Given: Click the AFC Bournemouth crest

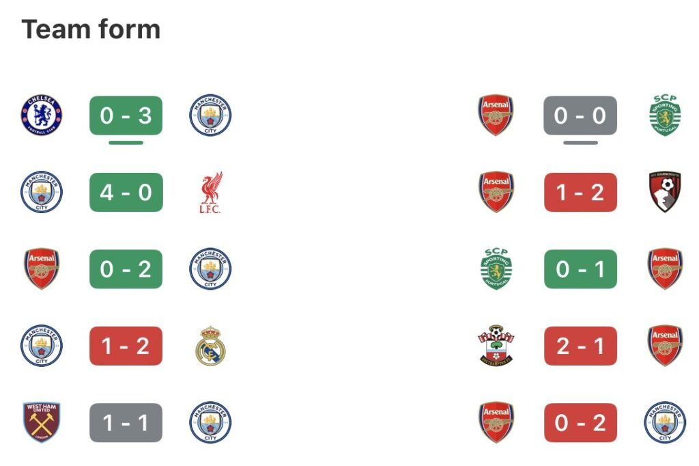Looking at the screenshot, I should 664,192.
